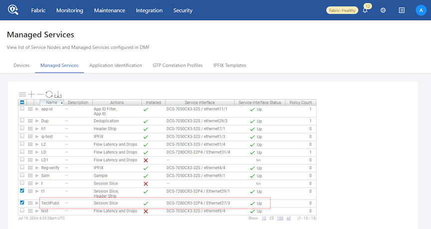Image resolution: width=431 pixels, height=229 pixels.
Task: Switch to Application Identification tab
Action: [115, 65]
